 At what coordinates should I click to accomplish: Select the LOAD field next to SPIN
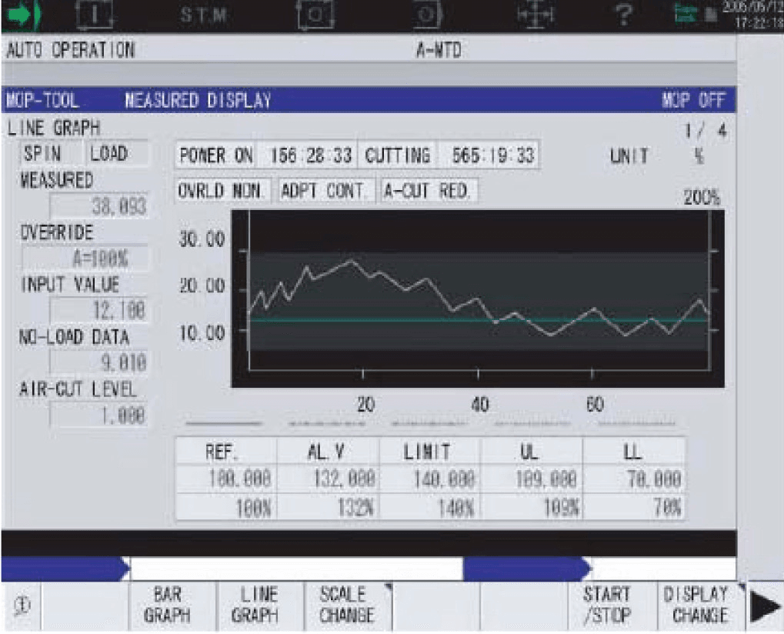coord(117,153)
